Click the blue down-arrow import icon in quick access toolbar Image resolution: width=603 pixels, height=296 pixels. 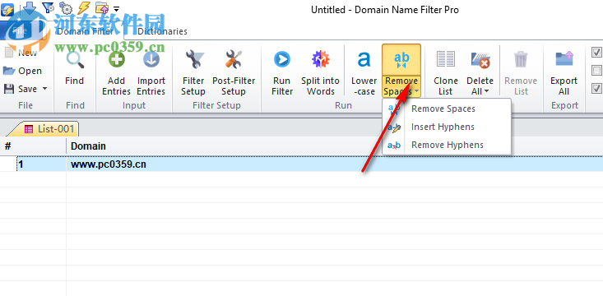point(30,7)
